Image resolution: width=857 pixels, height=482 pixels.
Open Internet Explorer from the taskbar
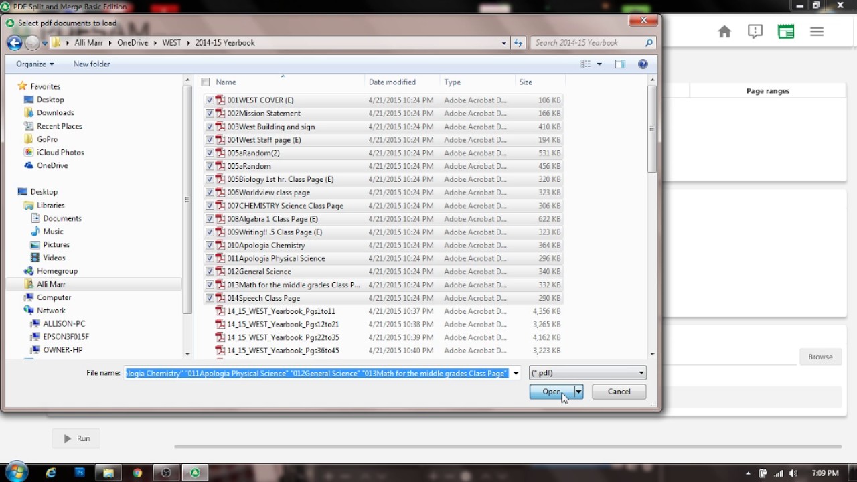51,473
